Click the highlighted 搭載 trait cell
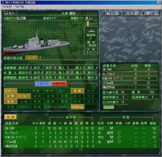Screen dimensions: 162x157 click(77, 91)
